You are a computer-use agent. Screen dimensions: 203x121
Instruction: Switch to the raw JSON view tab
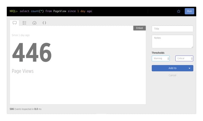(x=44, y=23)
